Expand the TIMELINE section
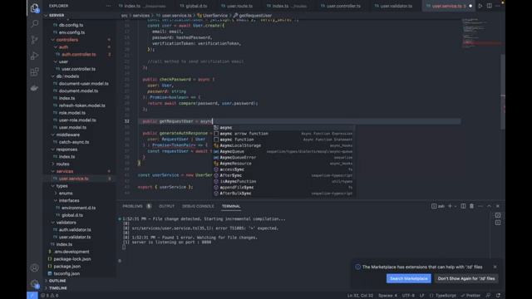This screenshot has width=532, height=299. pos(58,288)
